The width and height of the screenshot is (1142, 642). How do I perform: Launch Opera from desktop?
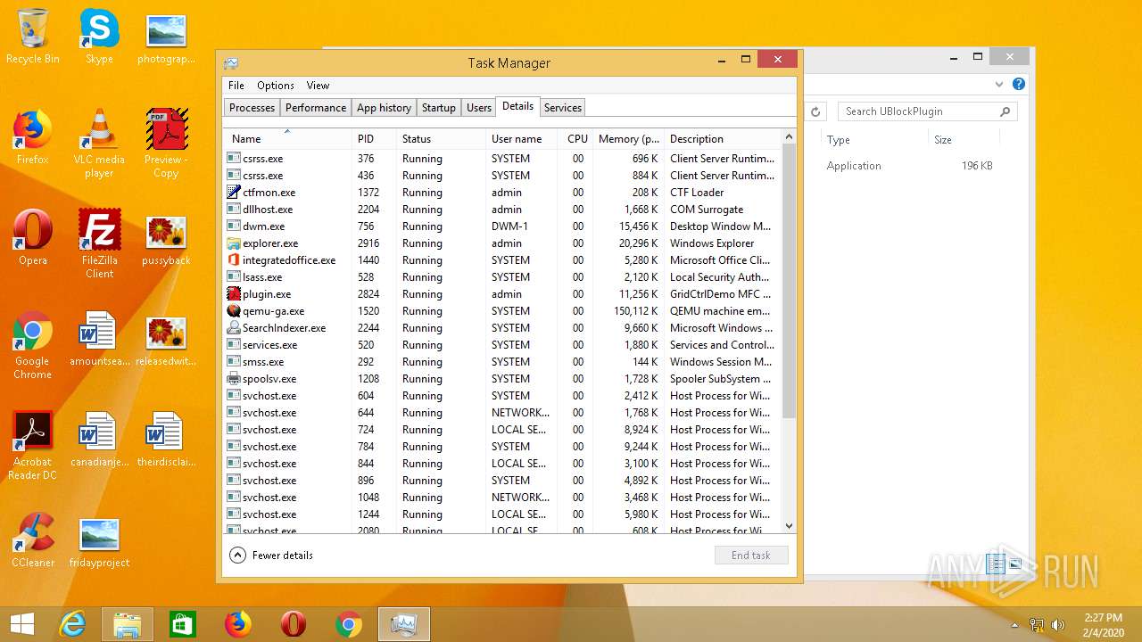[33, 238]
